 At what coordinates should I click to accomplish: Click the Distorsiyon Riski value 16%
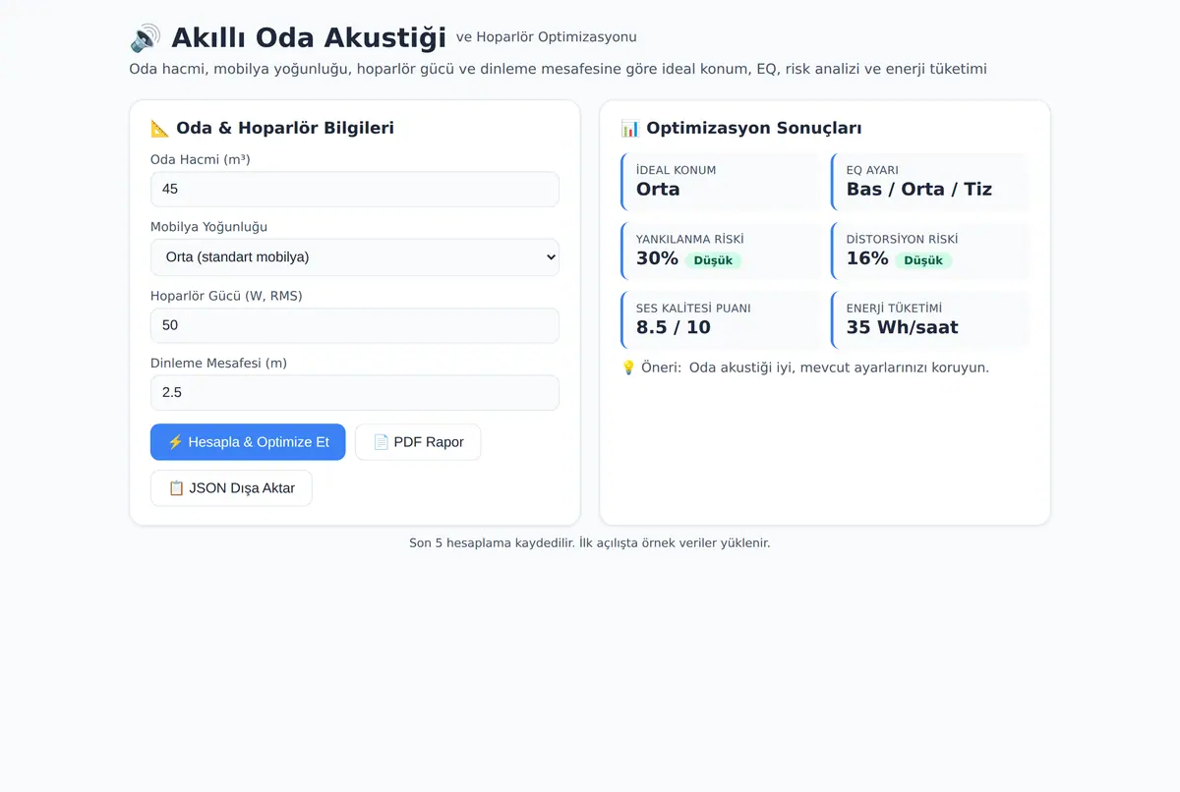(867, 258)
